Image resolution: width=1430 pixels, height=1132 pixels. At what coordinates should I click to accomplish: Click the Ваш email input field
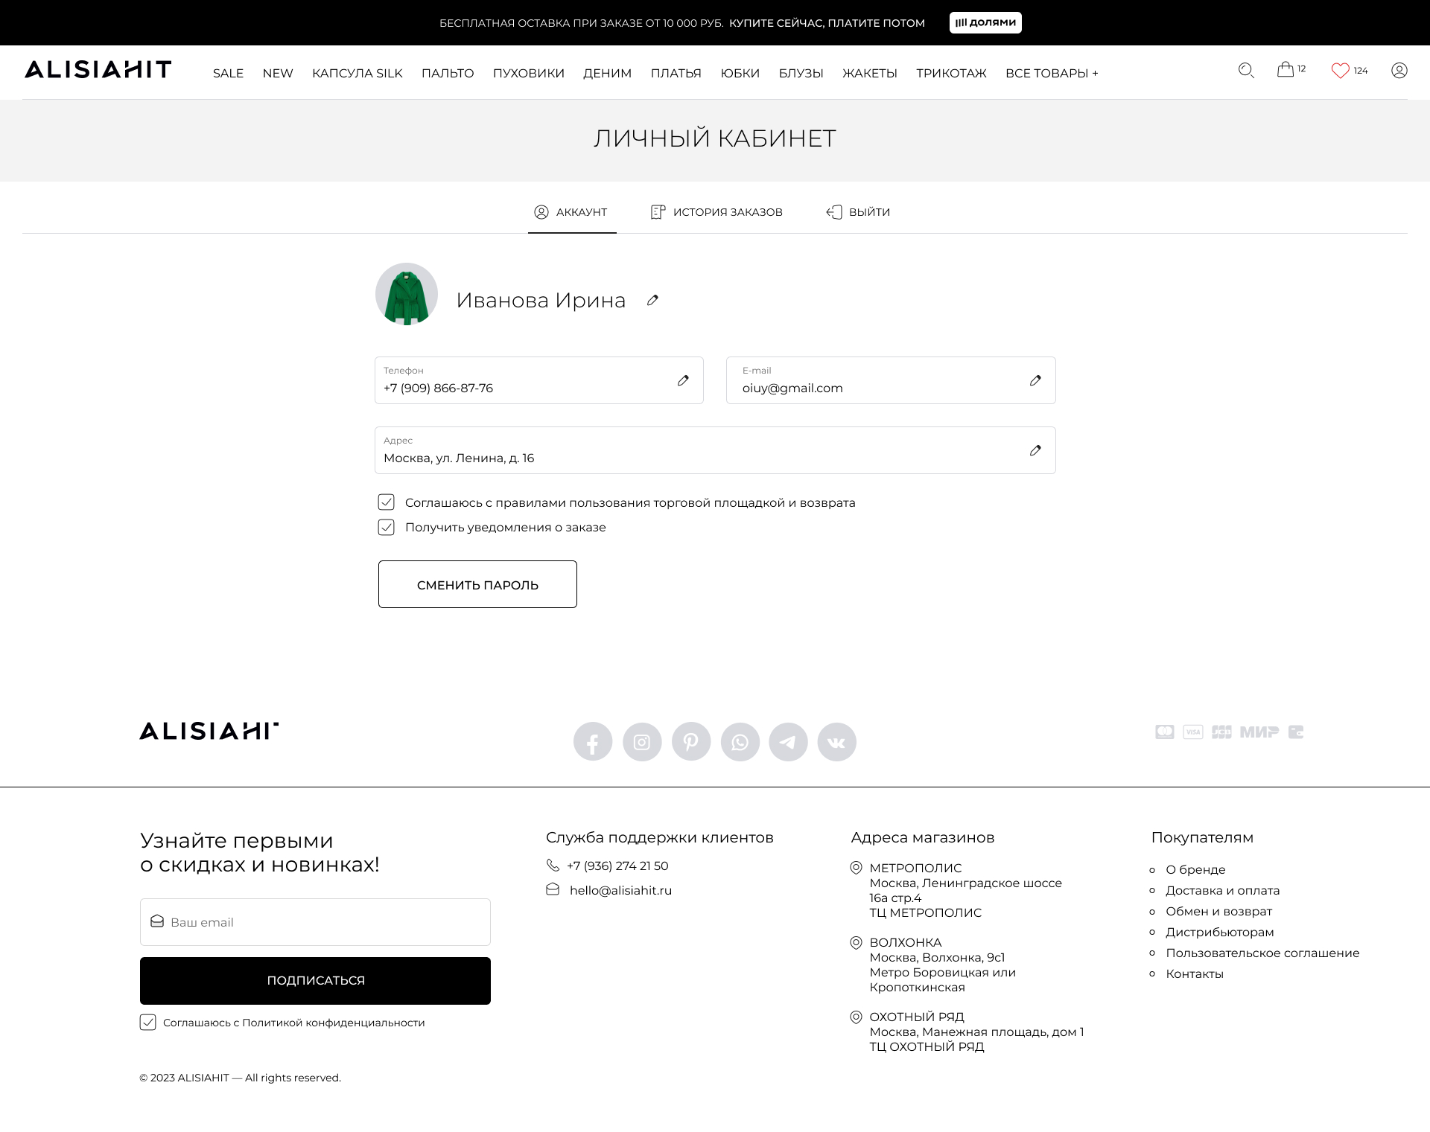click(x=315, y=922)
